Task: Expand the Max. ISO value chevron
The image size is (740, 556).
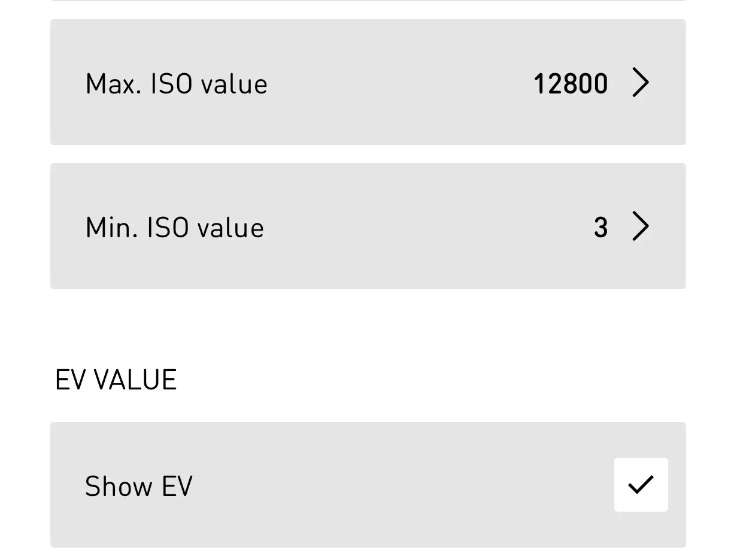Action: coord(640,83)
